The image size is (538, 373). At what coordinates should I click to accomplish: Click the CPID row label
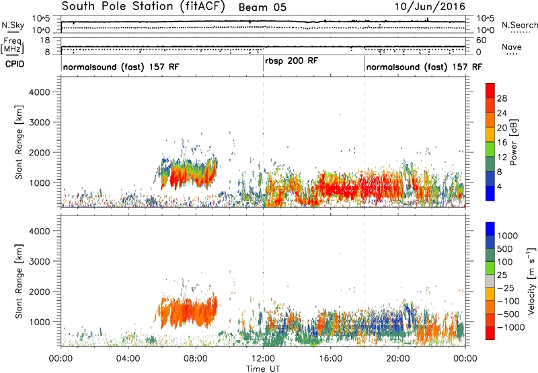click(15, 64)
